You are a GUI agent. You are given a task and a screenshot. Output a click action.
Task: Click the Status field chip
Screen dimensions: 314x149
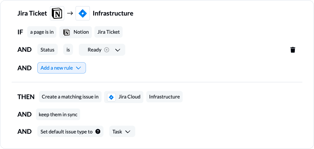pos(47,50)
